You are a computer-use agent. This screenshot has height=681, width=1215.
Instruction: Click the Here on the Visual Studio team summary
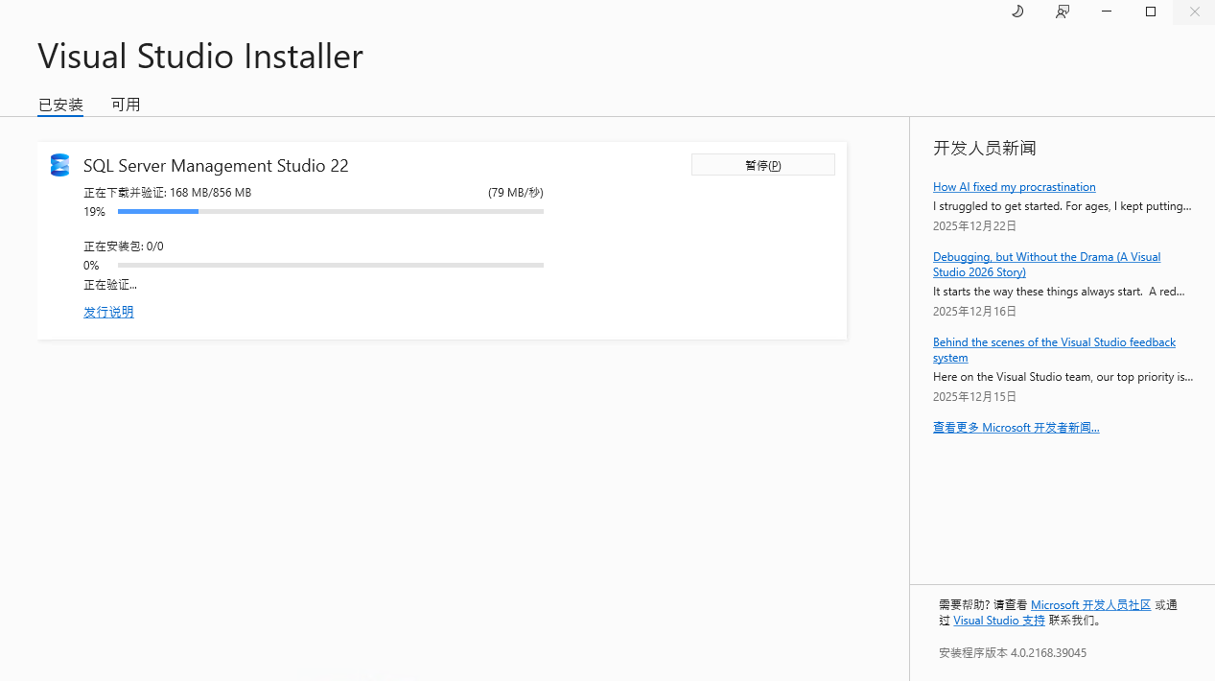click(x=1063, y=377)
